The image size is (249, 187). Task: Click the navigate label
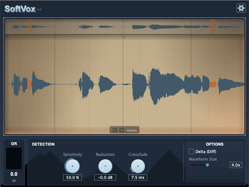click(131, 130)
